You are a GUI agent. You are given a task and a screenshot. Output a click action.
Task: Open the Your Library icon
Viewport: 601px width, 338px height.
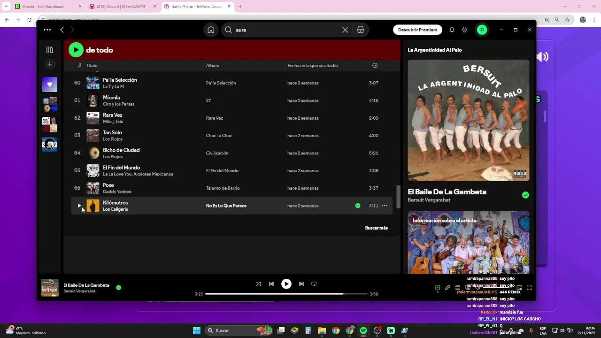[50, 50]
